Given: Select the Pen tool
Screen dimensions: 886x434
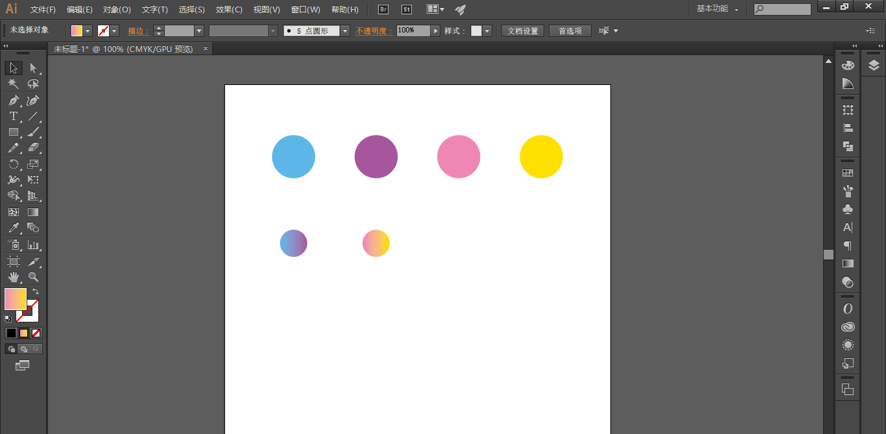Looking at the screenshot, I should coord(14,101).
